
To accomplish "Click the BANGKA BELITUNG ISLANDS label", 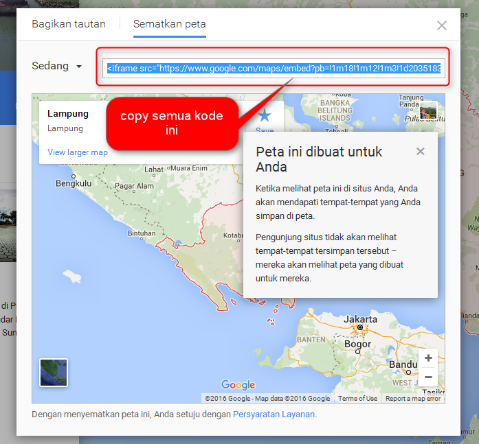I will point(335,110).
